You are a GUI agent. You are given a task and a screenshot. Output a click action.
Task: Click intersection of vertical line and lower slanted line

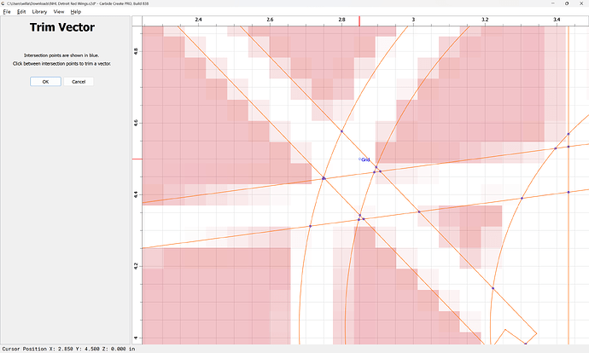pyautogui.click(x=568, y=192)
